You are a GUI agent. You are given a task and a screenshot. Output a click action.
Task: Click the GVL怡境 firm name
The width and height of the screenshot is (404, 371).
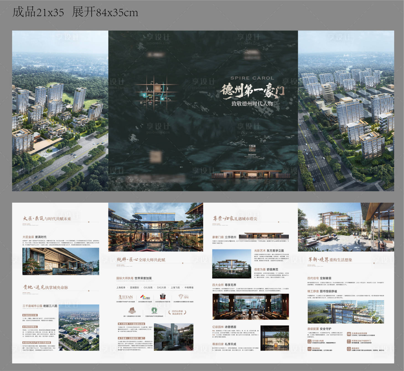pyautogui.click(x=148, y=288)
